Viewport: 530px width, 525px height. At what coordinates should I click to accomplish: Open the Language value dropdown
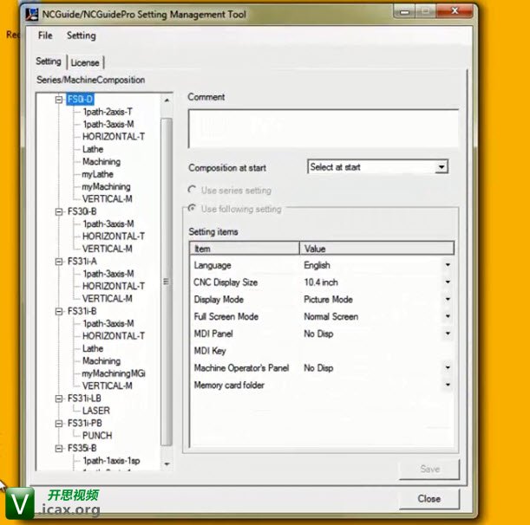(448, 265)
